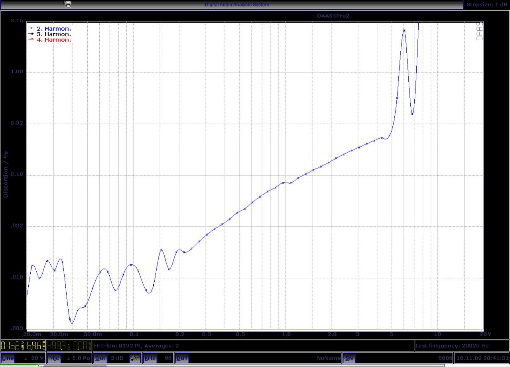Click the date and time 18.11.09 20:41:31
Image resolution: width=510 pixels, height=367 pixels.
pyautogui.click(x=482, y=358)
